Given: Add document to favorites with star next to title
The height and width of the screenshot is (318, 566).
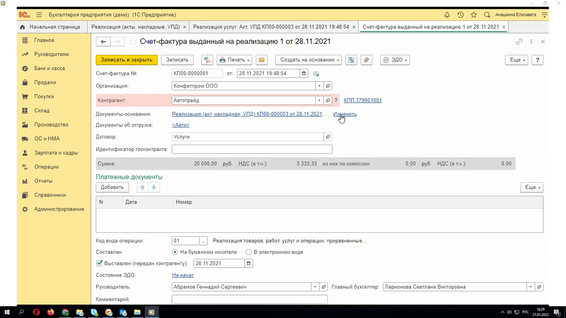Looking at the screenshot, I should 133,41.
